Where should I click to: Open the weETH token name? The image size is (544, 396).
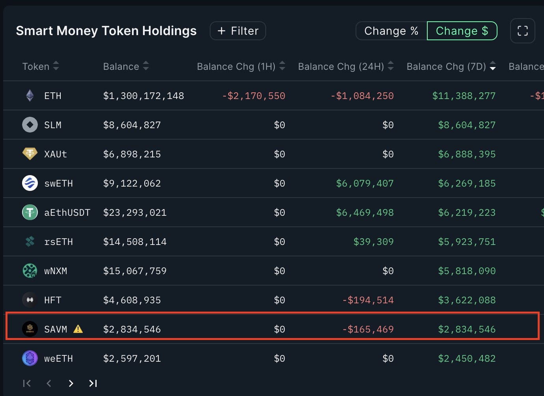58,359
